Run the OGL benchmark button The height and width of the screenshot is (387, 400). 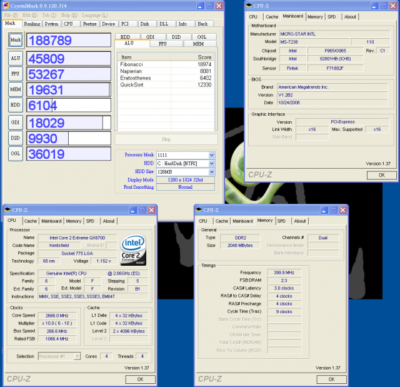pos(16,154)
